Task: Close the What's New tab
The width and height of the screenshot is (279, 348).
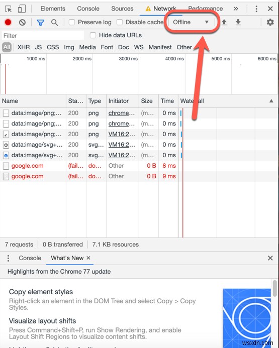Action: coord(88,258)
